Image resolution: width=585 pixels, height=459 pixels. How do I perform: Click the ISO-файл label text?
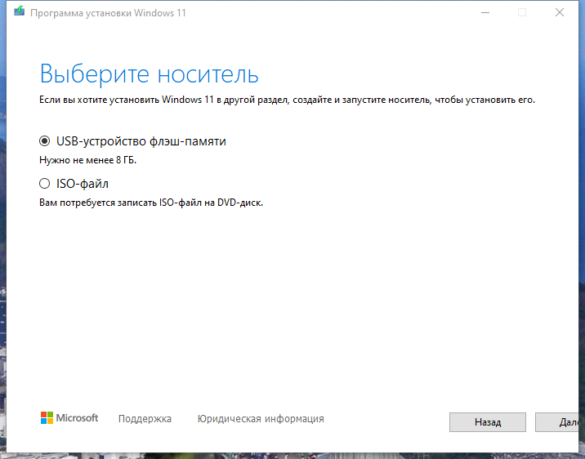82,184
